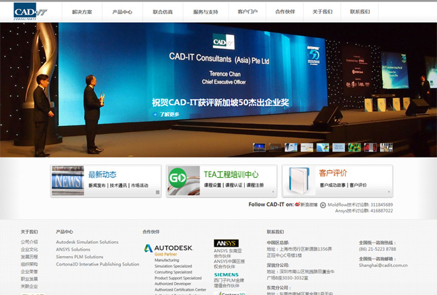This screenshot has width=437, height=295.
Task: Click the circular play icon beside Moldflow group
Action: pyautogui.click(x=323, y=205)
